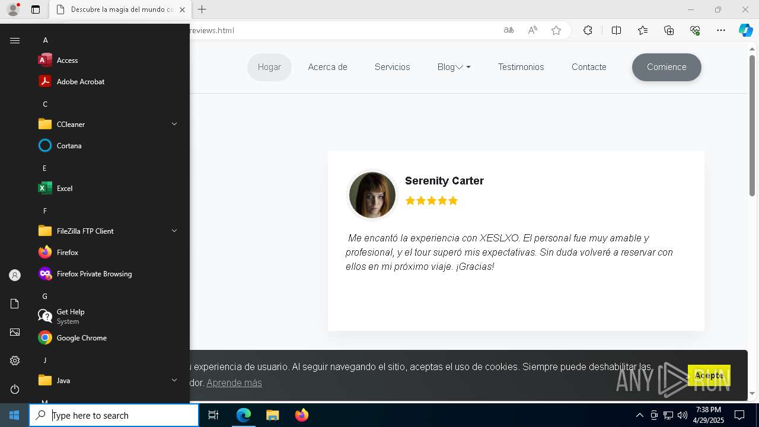Open the network icon in the tray
Viewport: 759px width, 427px height.
pos(668,415)
